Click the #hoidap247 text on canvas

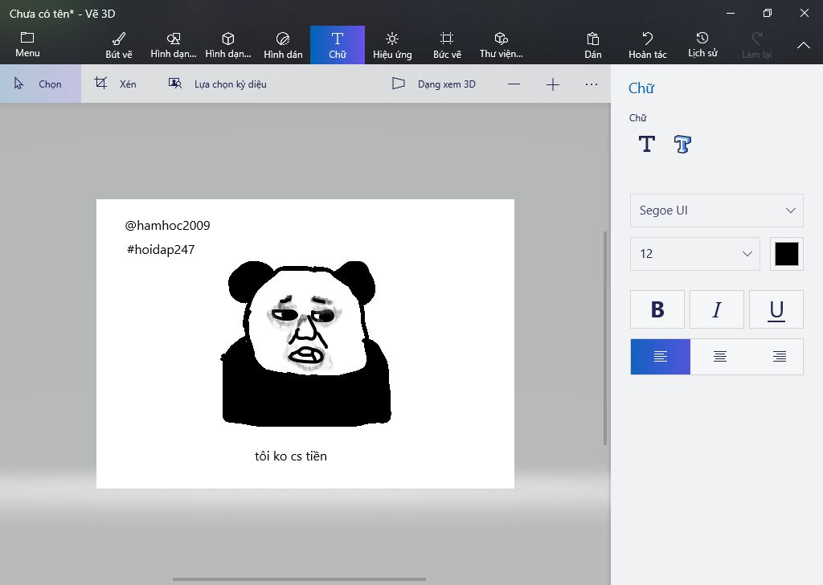pyautogui.click(x=161, y=250)
